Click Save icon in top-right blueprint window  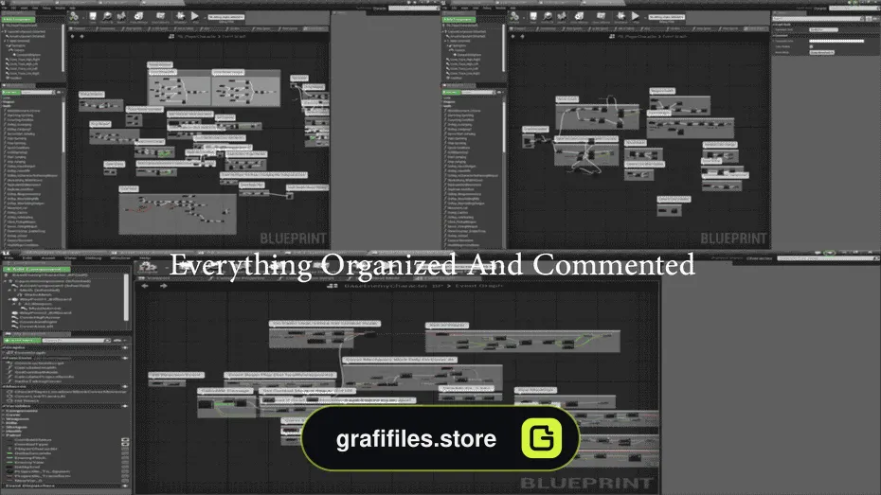click(533, 17)
